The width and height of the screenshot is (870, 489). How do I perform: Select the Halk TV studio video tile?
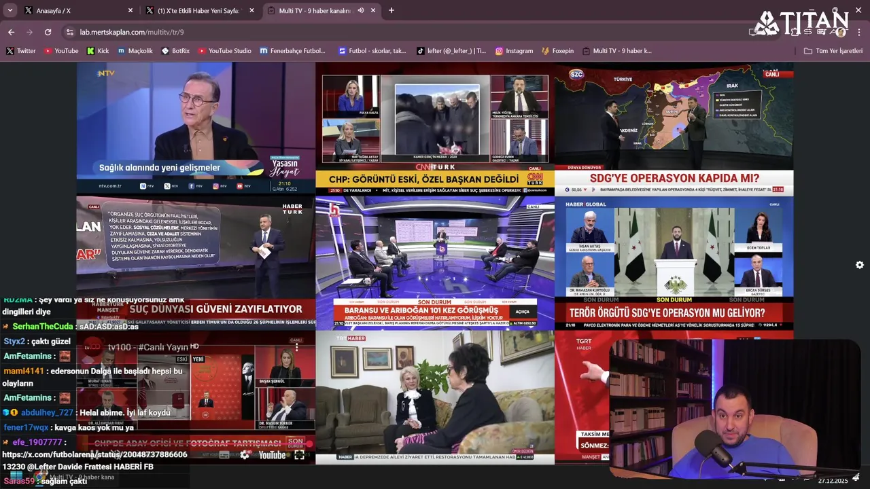pyautogui.click(x=435, y=263)
